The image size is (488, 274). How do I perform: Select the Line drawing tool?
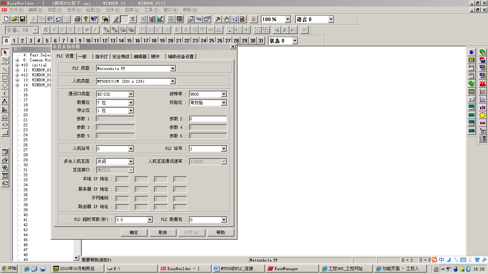point(5,70)
